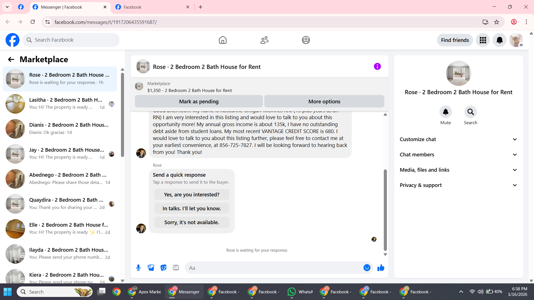This screenshot has height=300, width=534.
Task: Send a thumbs-up like
Action: coord(381,268)
